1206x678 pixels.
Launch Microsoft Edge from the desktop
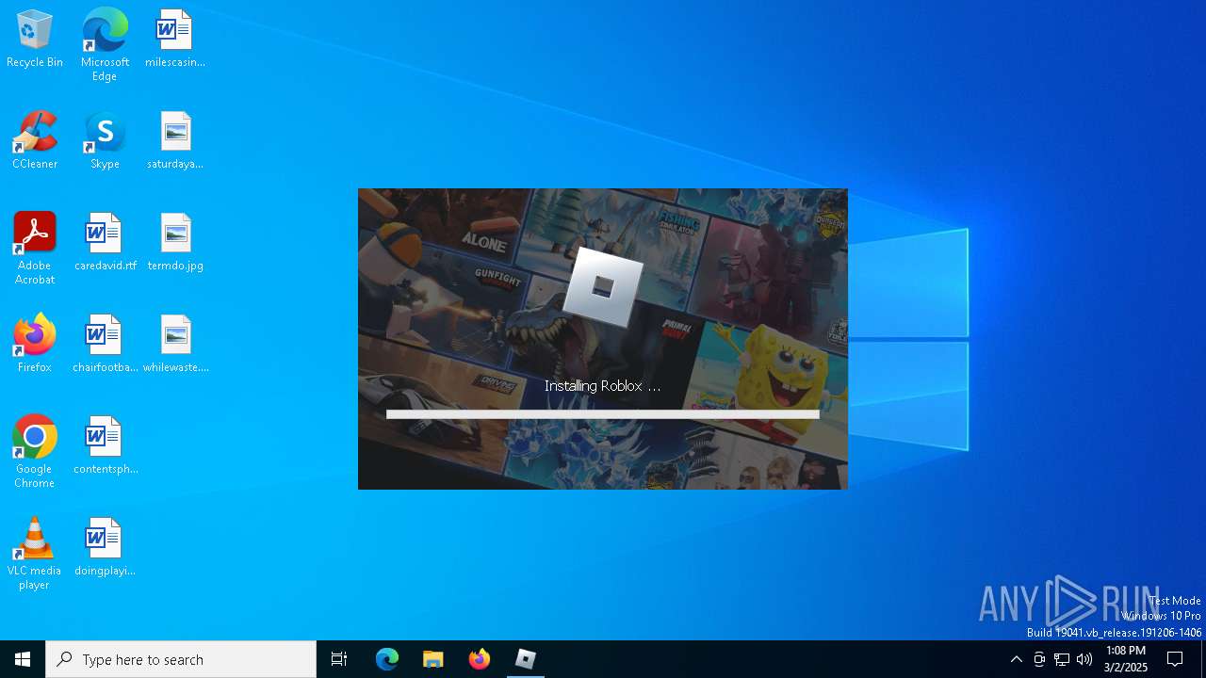105,44
